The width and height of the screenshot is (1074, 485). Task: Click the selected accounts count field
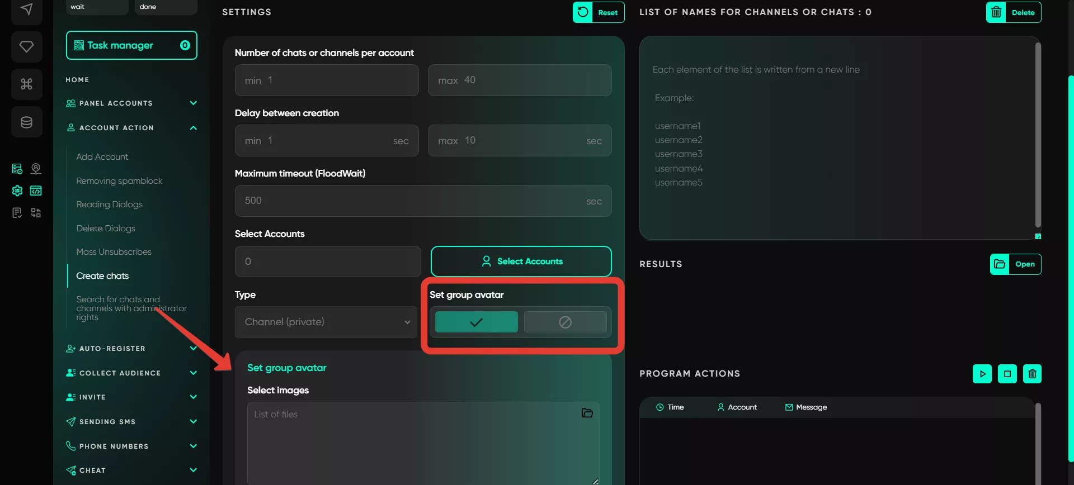point(328,261)
